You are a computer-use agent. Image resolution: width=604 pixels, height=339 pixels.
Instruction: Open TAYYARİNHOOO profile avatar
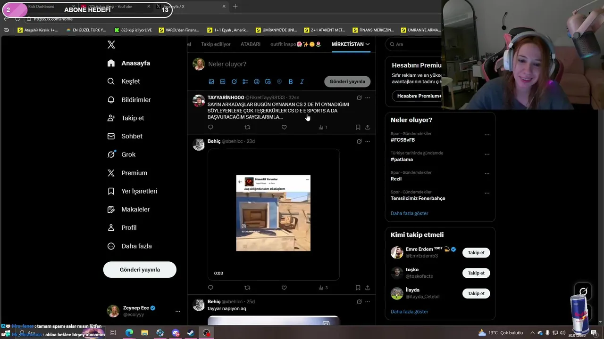[199, 101]
